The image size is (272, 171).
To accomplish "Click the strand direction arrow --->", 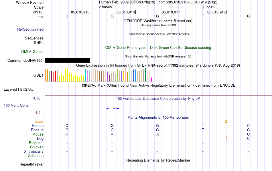I will 41,17.
